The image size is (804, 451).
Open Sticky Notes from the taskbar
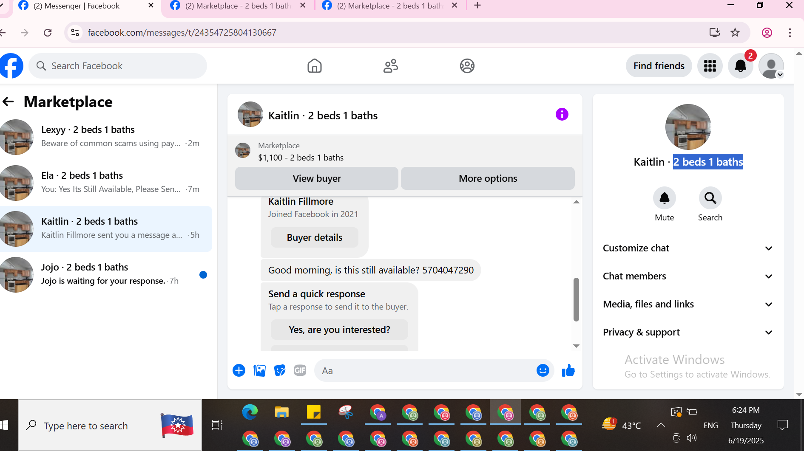click(x=314, y=412)
